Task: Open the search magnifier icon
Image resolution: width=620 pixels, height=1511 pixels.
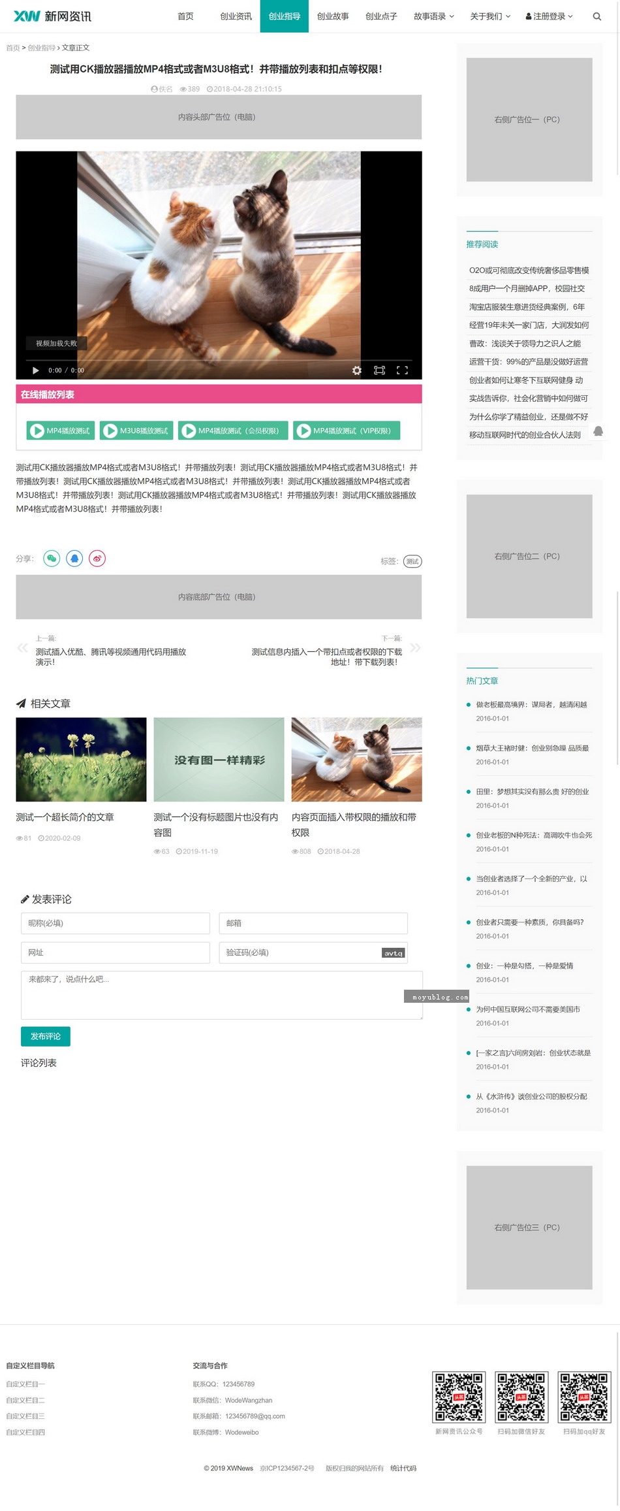Action: tap(597, 16)
